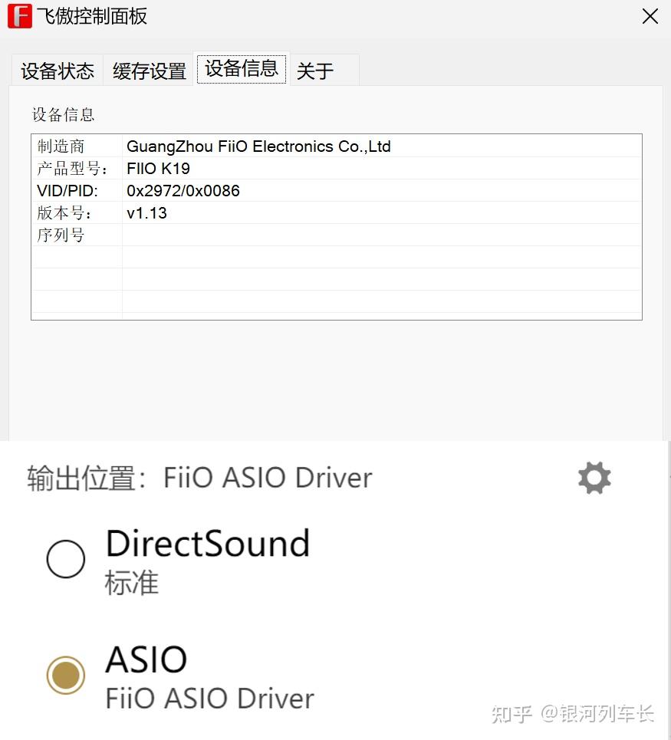Click the FiiO ASIO Driver subtitle text
Image resolution: width=671 pixels, height=740 pixels.
pyautogui.click(x=209, y=699)
